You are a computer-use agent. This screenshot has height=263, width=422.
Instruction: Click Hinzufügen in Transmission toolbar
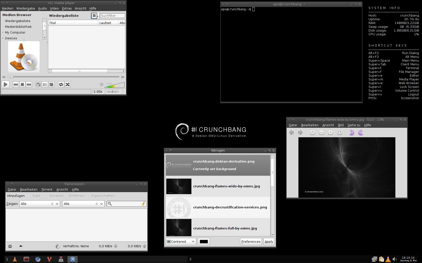click(x=16, y=196)
